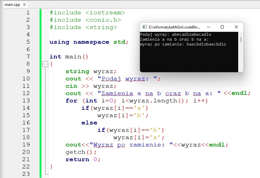This screenshot has height=178, width=260.
Task: Click the "if(wyraz[i]=='b')" condition
Action: [131, 130]
